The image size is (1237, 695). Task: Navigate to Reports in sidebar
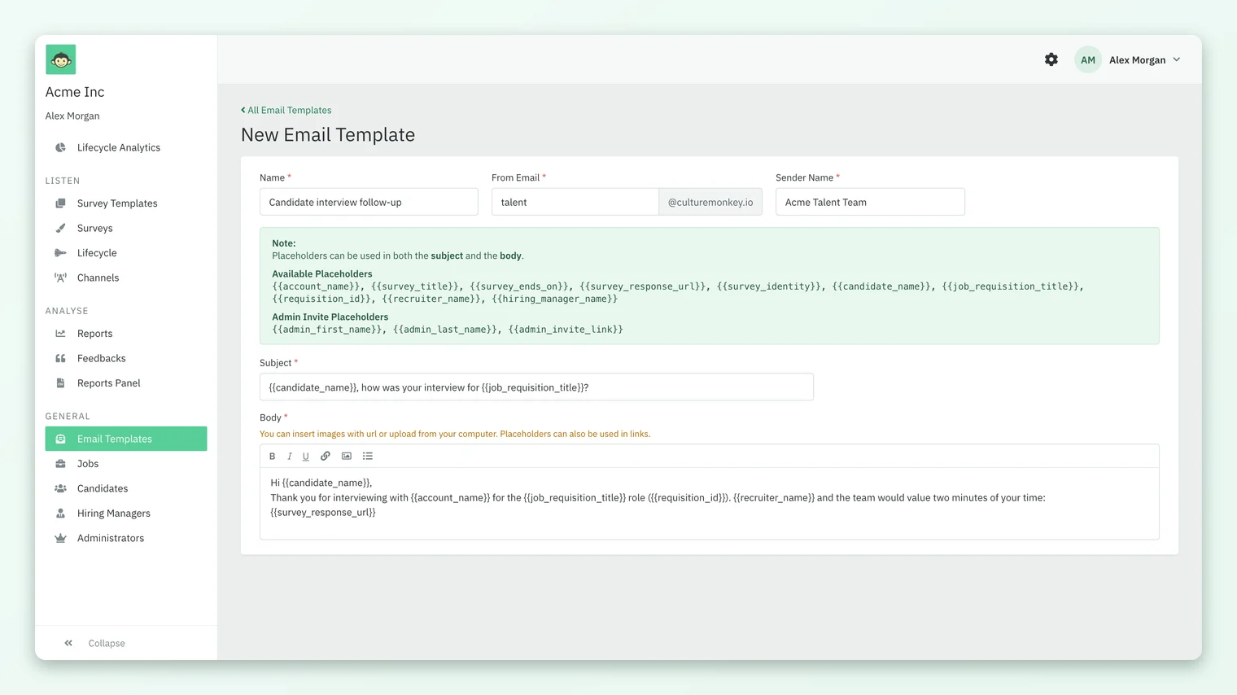click(x=126, y=334)
